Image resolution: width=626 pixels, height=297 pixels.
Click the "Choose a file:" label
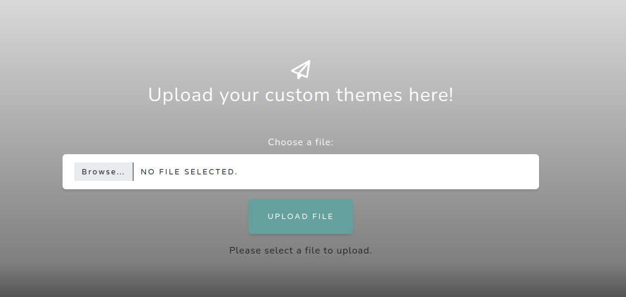(301, 142)
